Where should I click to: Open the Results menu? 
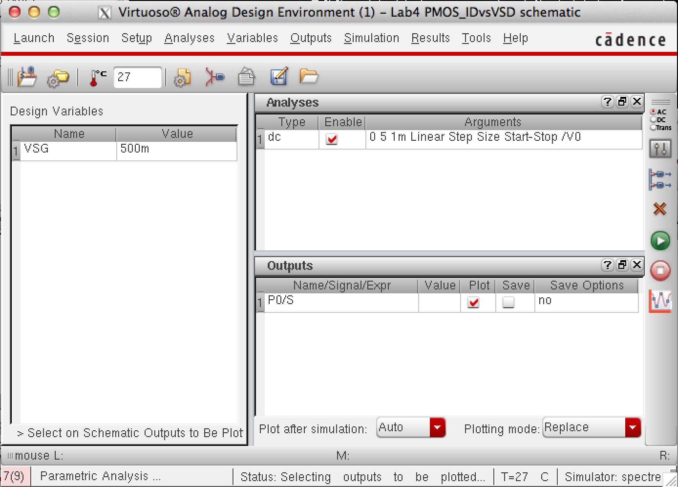pos(430,38)
